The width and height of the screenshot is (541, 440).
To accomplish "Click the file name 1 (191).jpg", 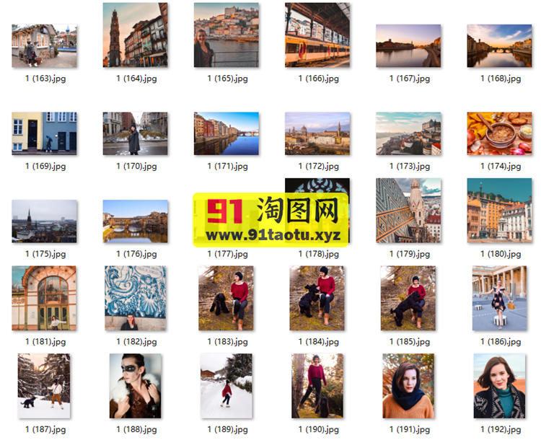I will click(x=410, y=429).
